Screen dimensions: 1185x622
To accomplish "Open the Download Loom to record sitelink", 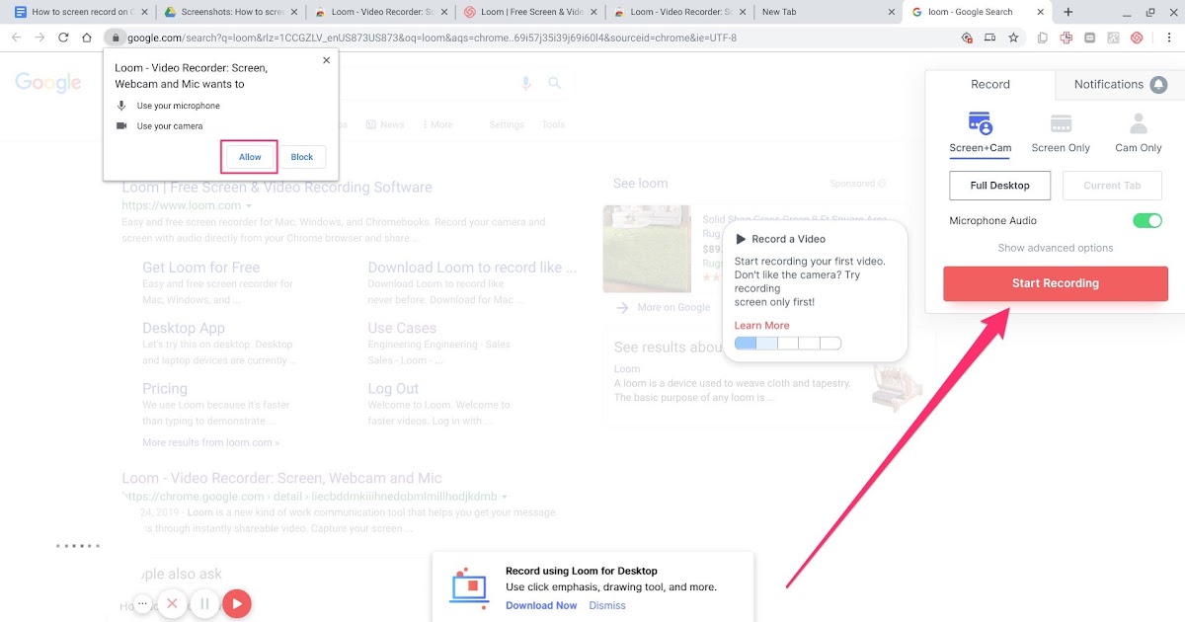I will [x=472, y=268].
